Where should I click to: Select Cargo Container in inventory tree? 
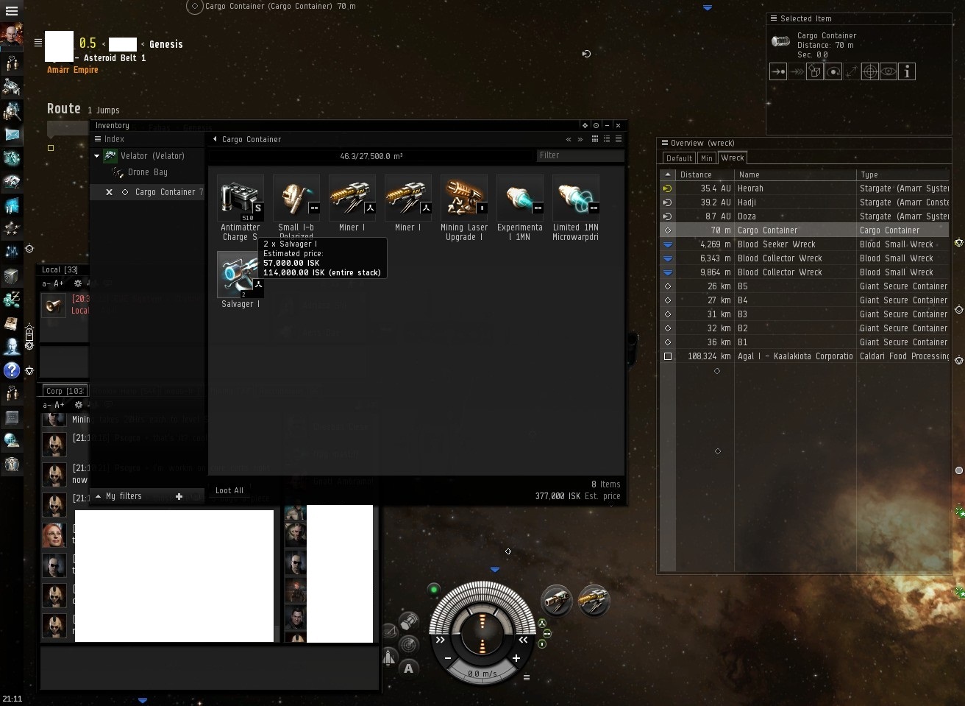[x=147, y=192]
